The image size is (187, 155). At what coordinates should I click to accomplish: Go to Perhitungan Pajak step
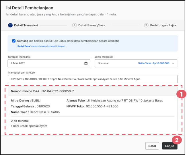tap(160, 25)
